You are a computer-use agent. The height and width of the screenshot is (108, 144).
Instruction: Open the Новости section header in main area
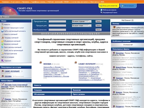tap(71, 85)
